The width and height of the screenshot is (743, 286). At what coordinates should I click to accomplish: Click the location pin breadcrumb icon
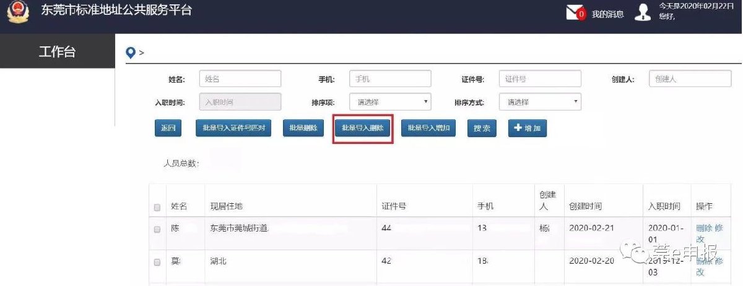coord(131,53)
